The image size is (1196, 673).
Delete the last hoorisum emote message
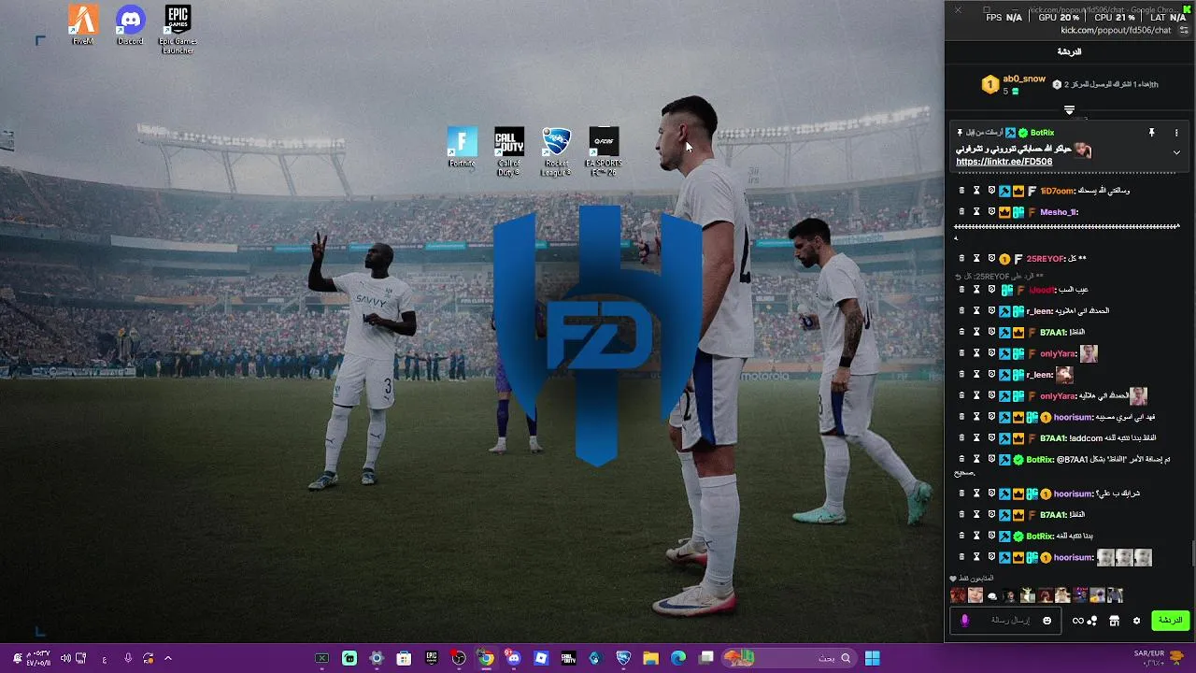[x=961, y=558]
